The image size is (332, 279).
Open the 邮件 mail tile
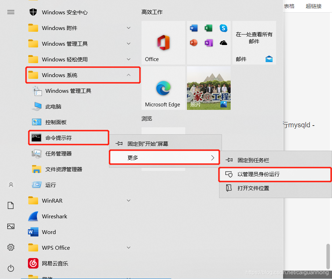coord(254,43)
